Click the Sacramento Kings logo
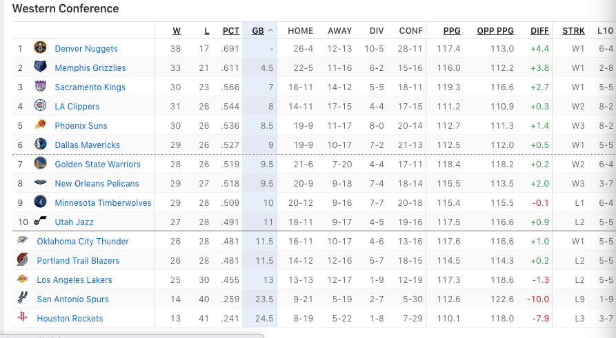The width and height of the screenshot is (616, 338). point(41,86)
